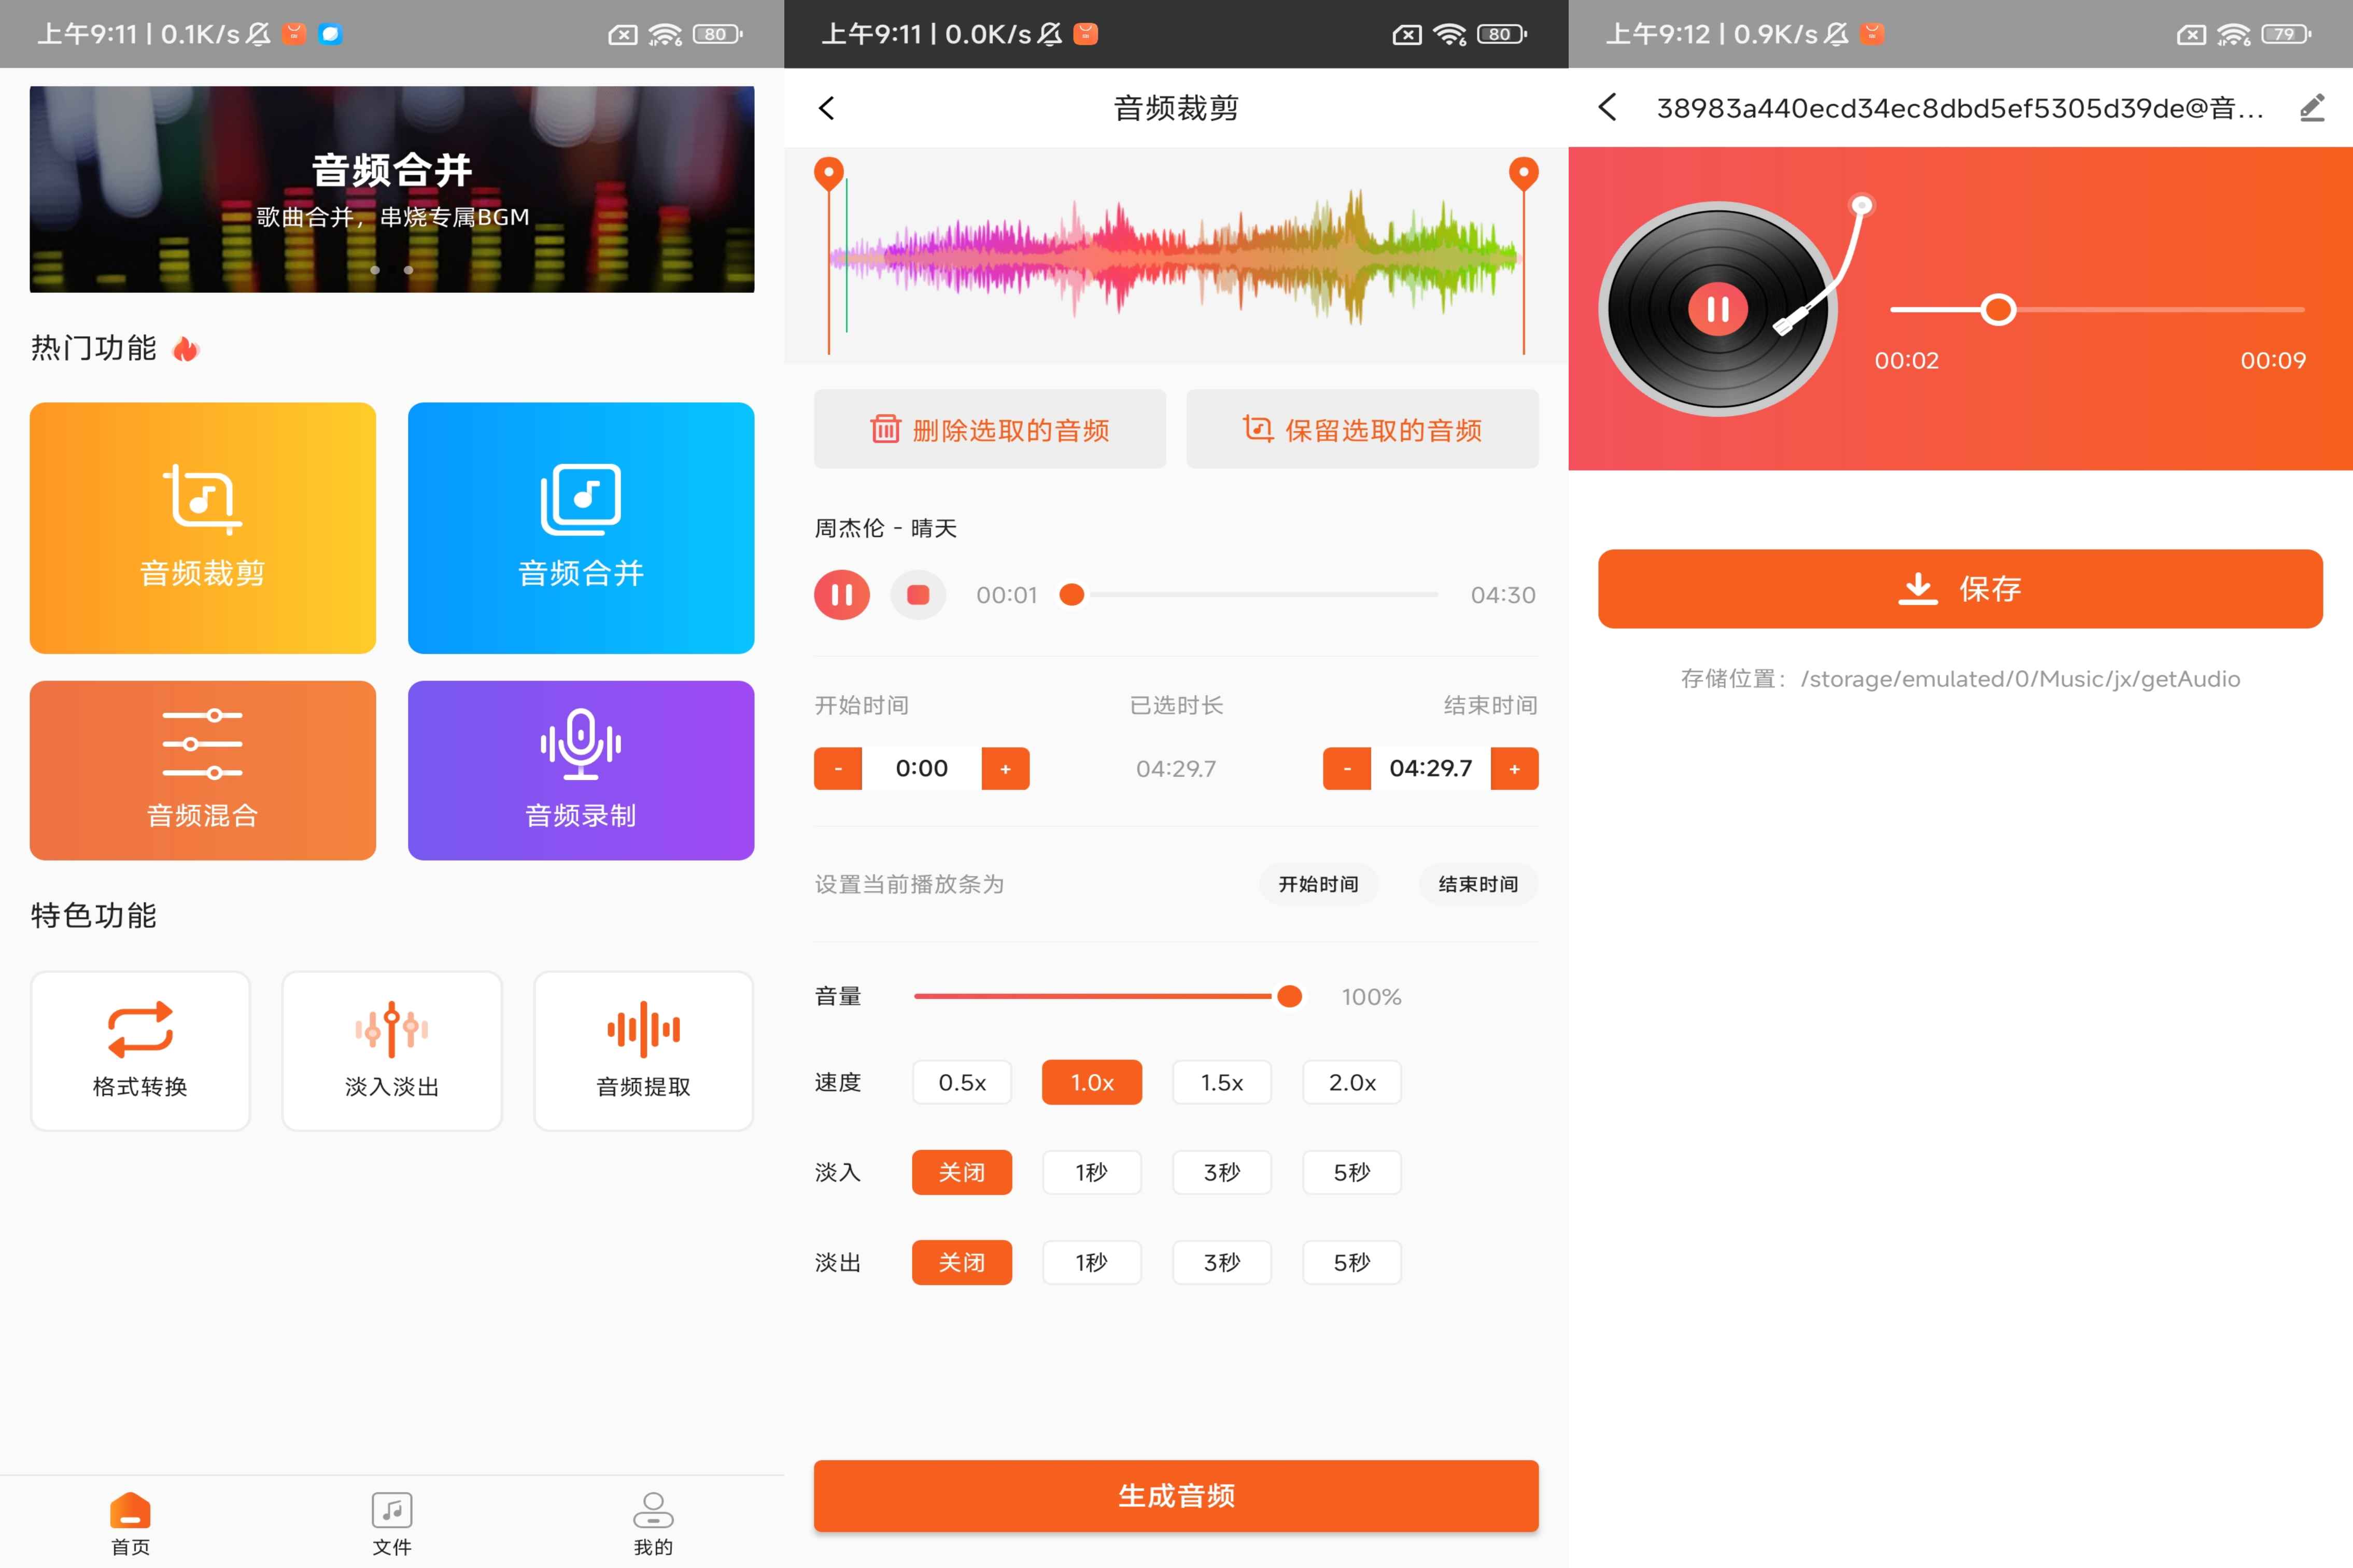This screenshot has height=1568, width=2353.
Task: Open the 音频裁剪 audio trim tile
Action: pos(203,528)
